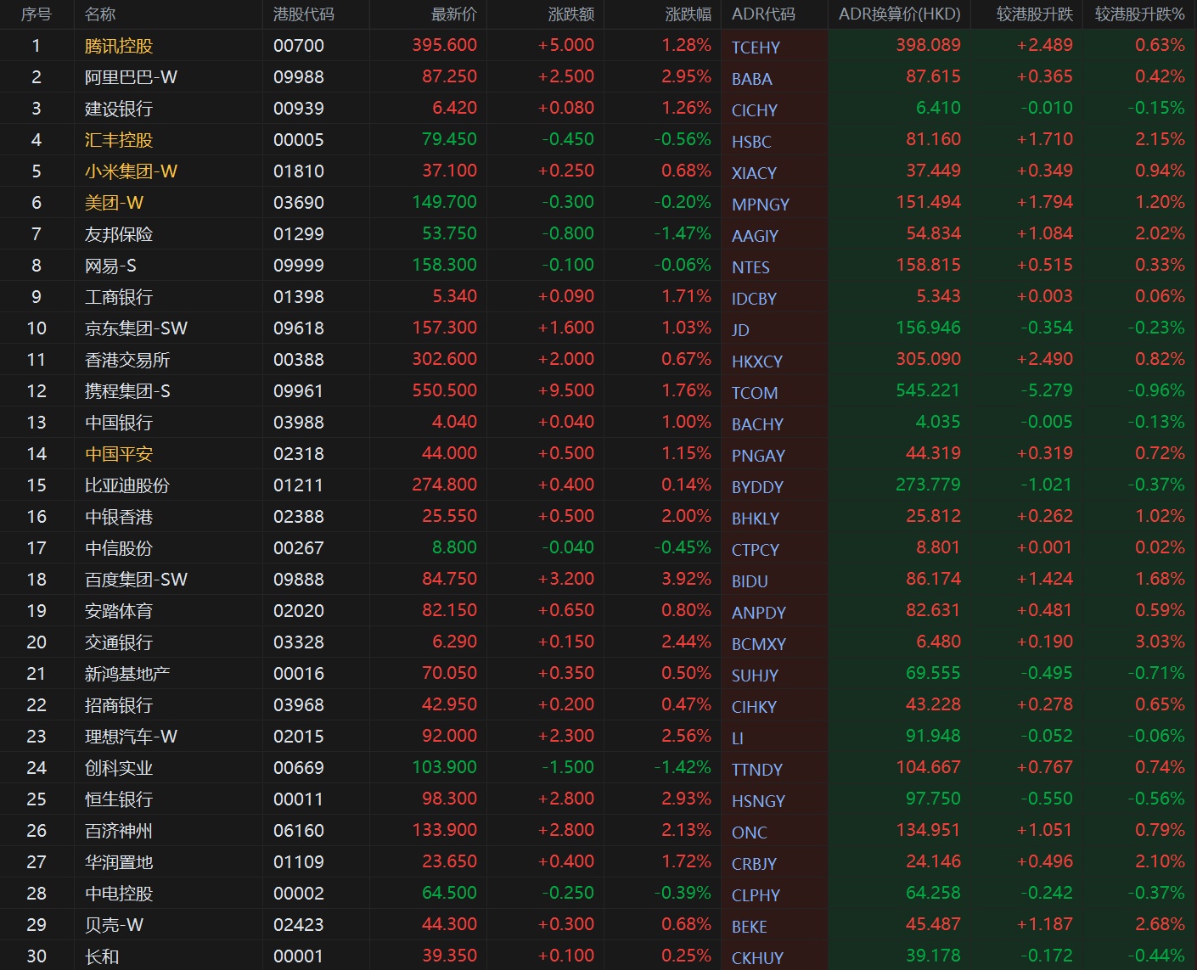Open the 百济神州 stock entry
Viewport: 1197px width, 970px height.
click(119, 831)
